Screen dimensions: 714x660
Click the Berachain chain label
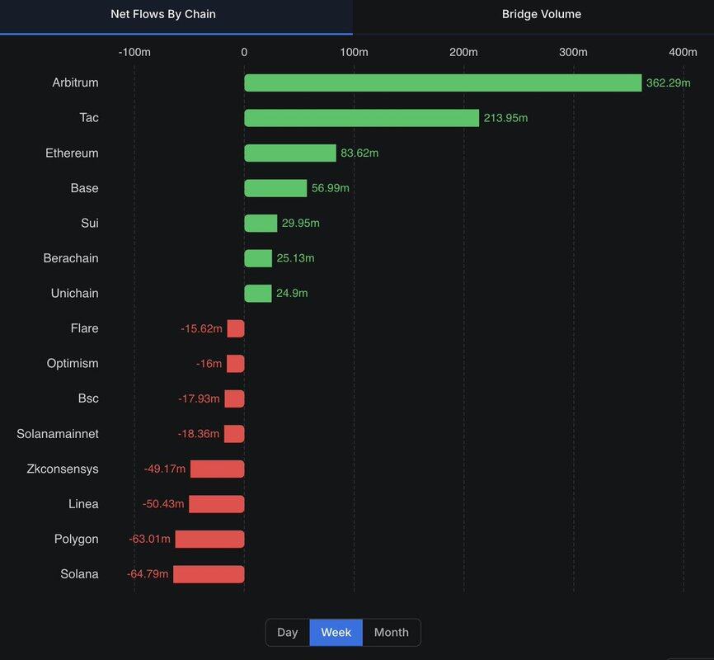[x=71, y=258]
